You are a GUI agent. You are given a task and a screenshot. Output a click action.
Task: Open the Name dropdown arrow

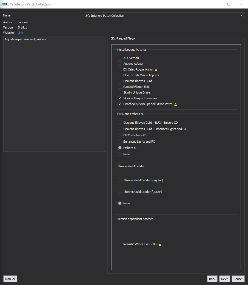pos(242,16)
